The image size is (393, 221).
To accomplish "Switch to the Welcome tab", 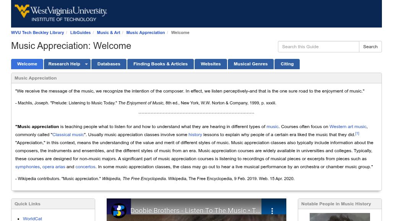I will point(27,64).
